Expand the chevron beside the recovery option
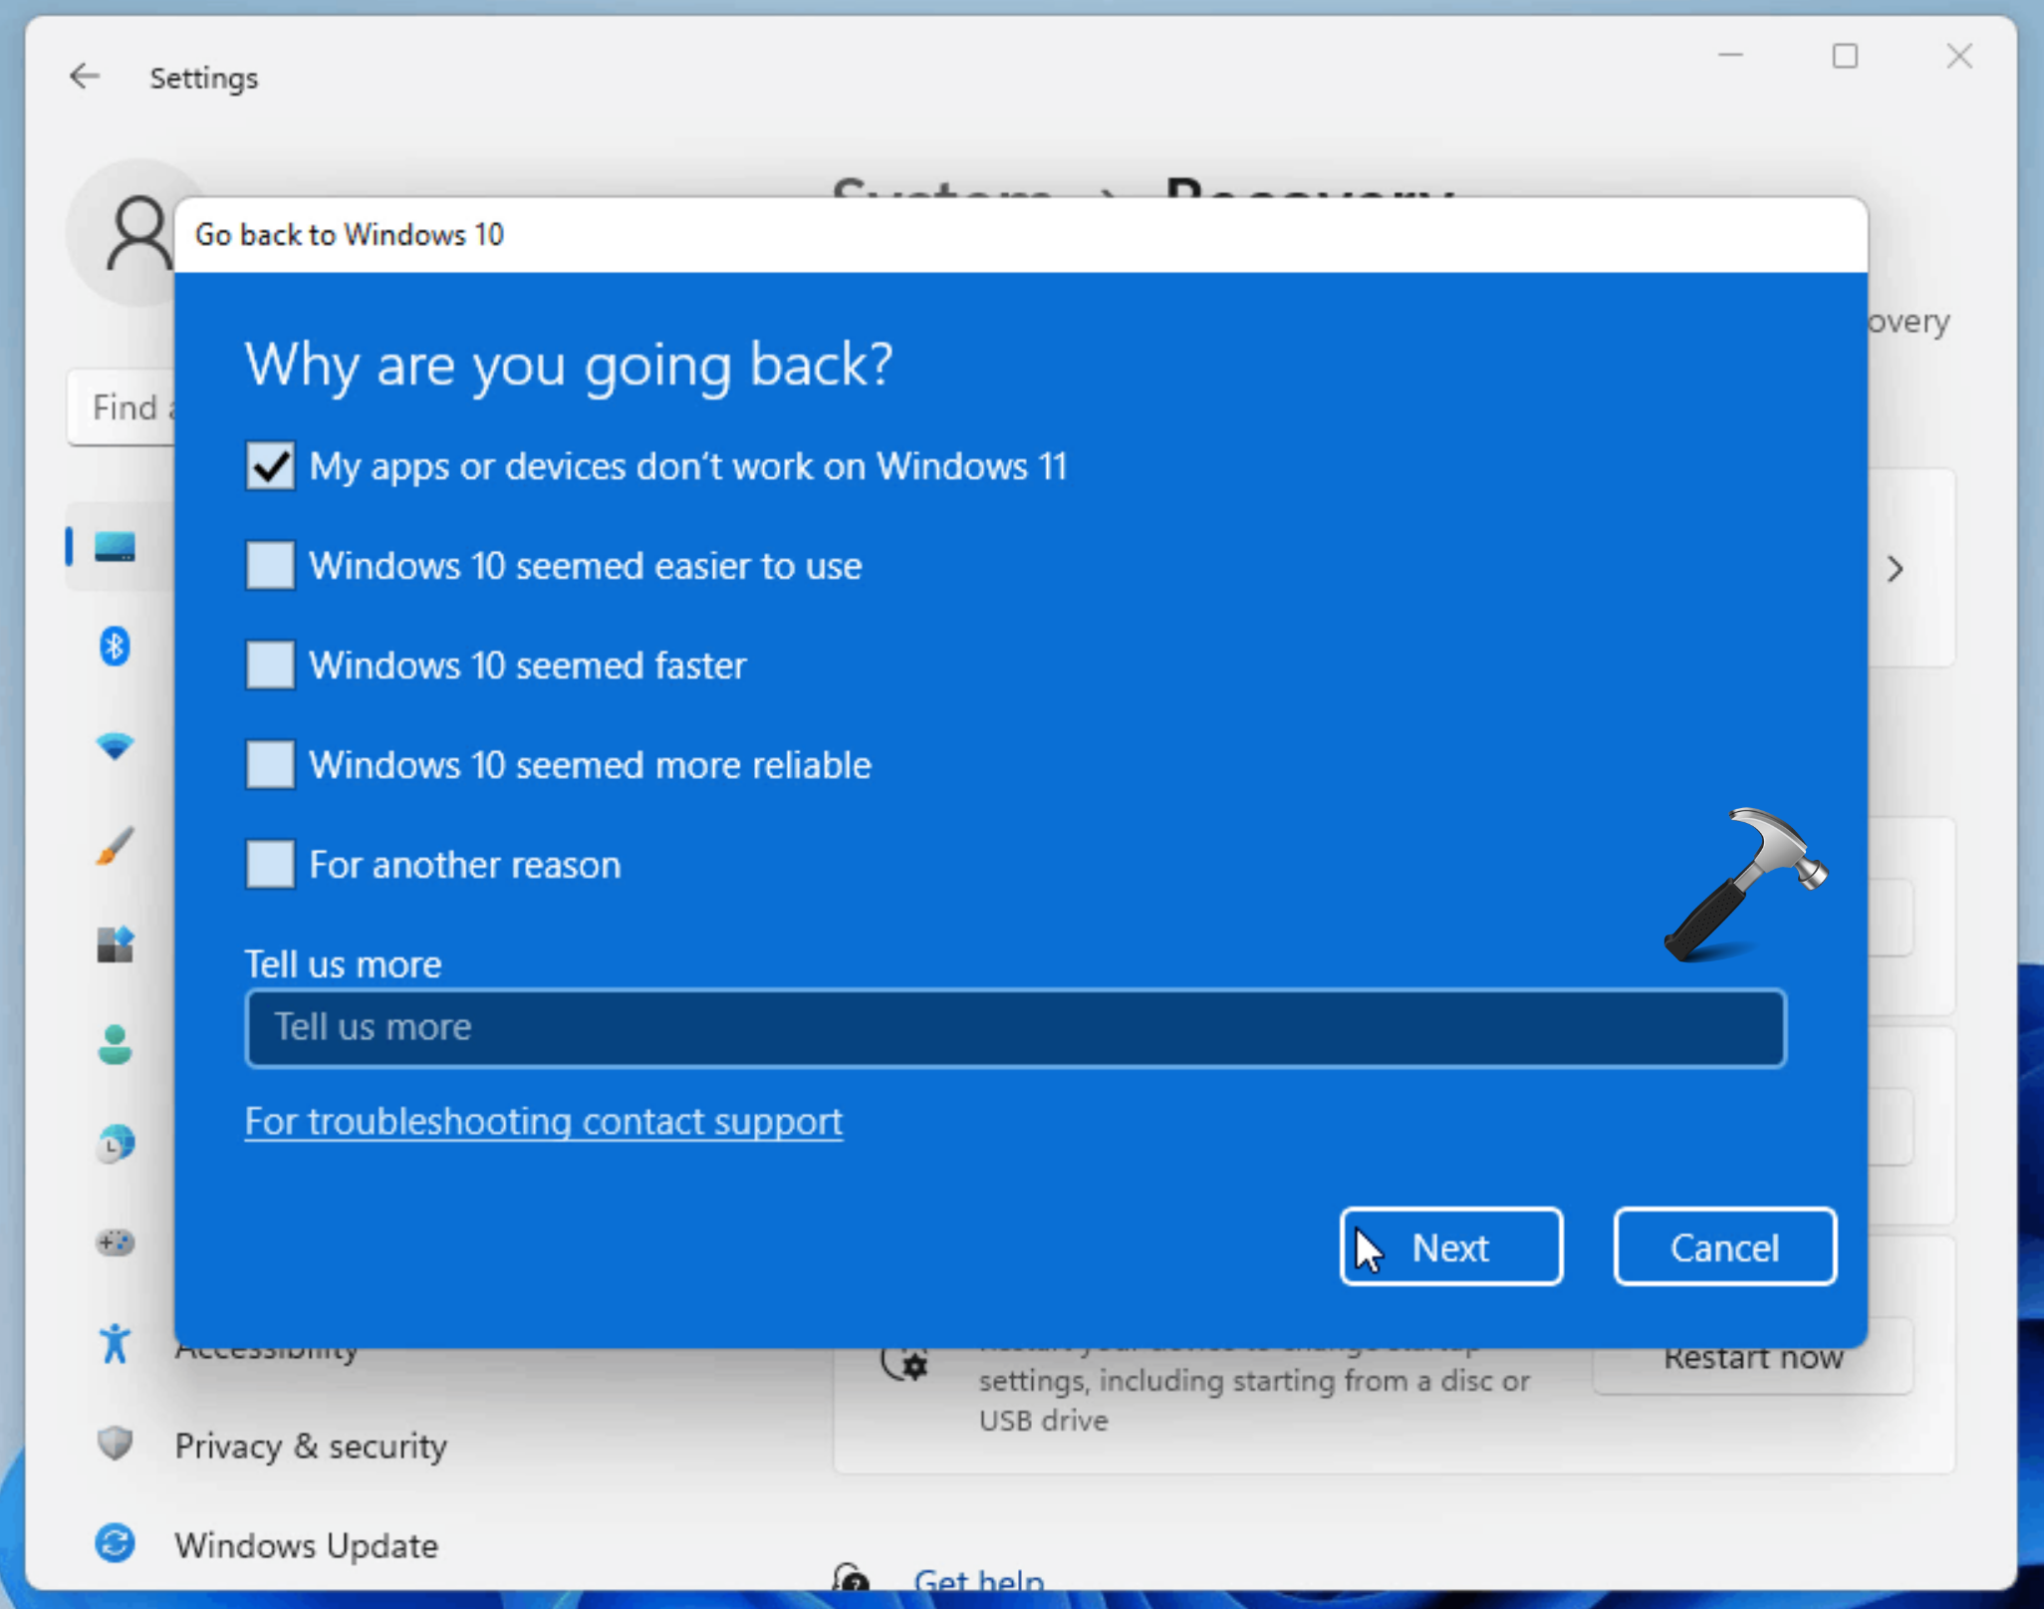This screenshot has width=2044, height=1609. [x=1895, y=569]
